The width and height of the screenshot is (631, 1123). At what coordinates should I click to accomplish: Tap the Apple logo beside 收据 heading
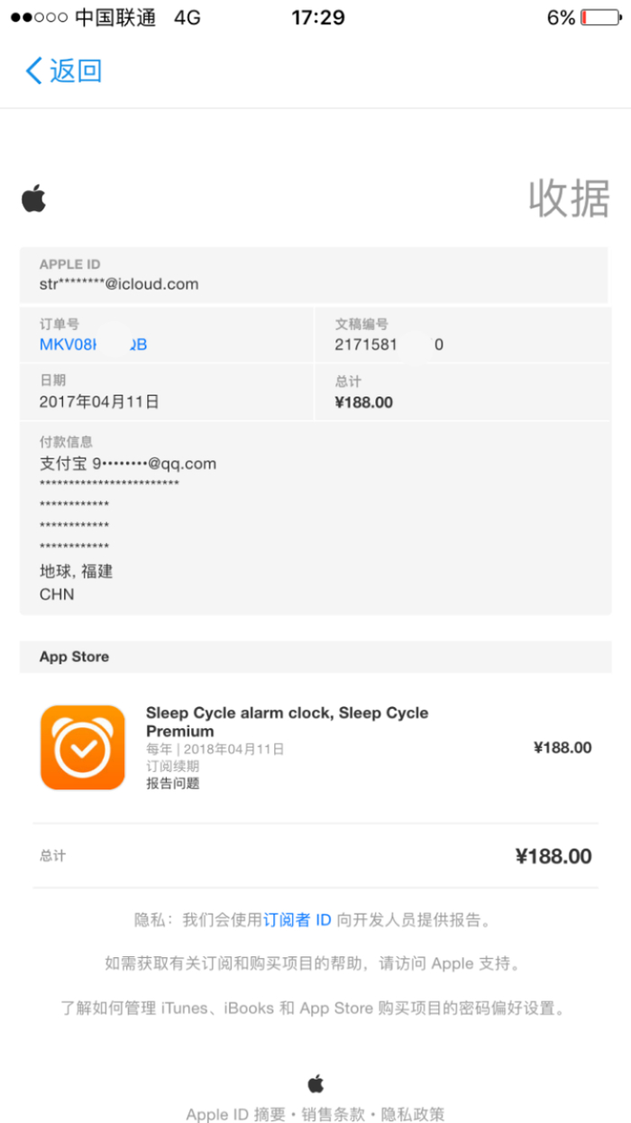click(x=34, y=198)
